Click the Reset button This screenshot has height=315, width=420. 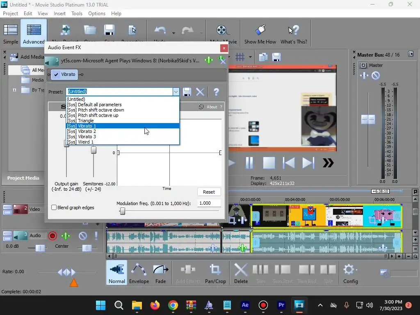click(209, 192)
